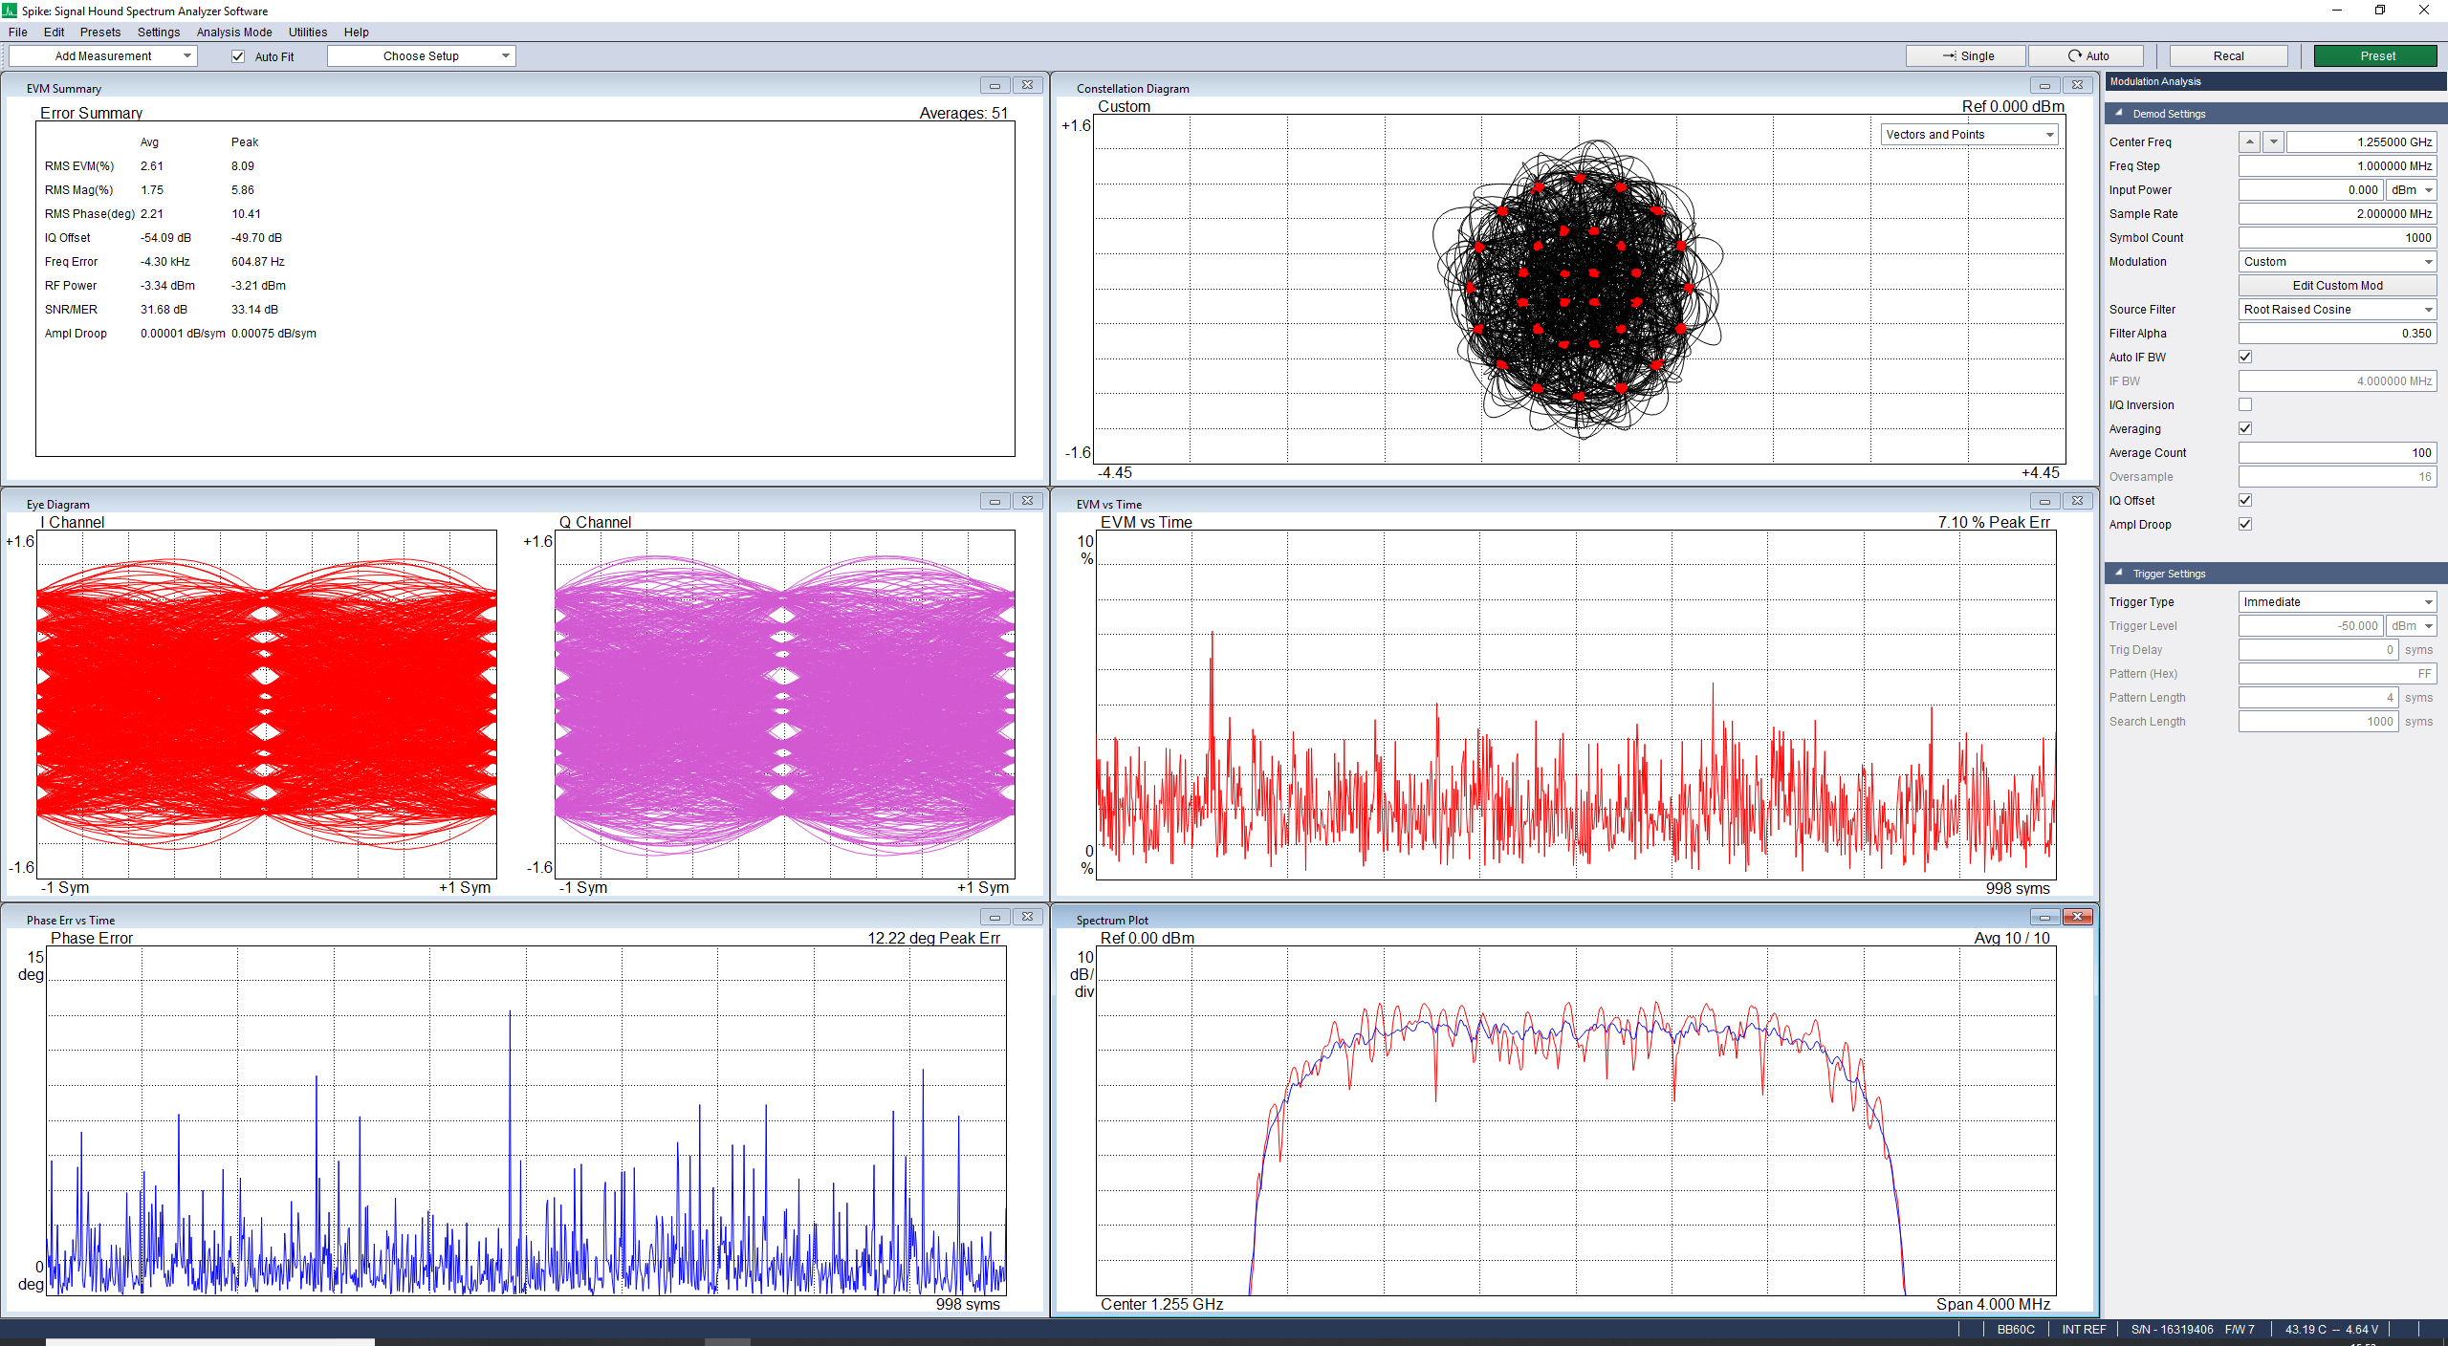Expand the Trigger Type dropdown
The height and width of the screenshot is (1346, 2448).
point(2337,601)
